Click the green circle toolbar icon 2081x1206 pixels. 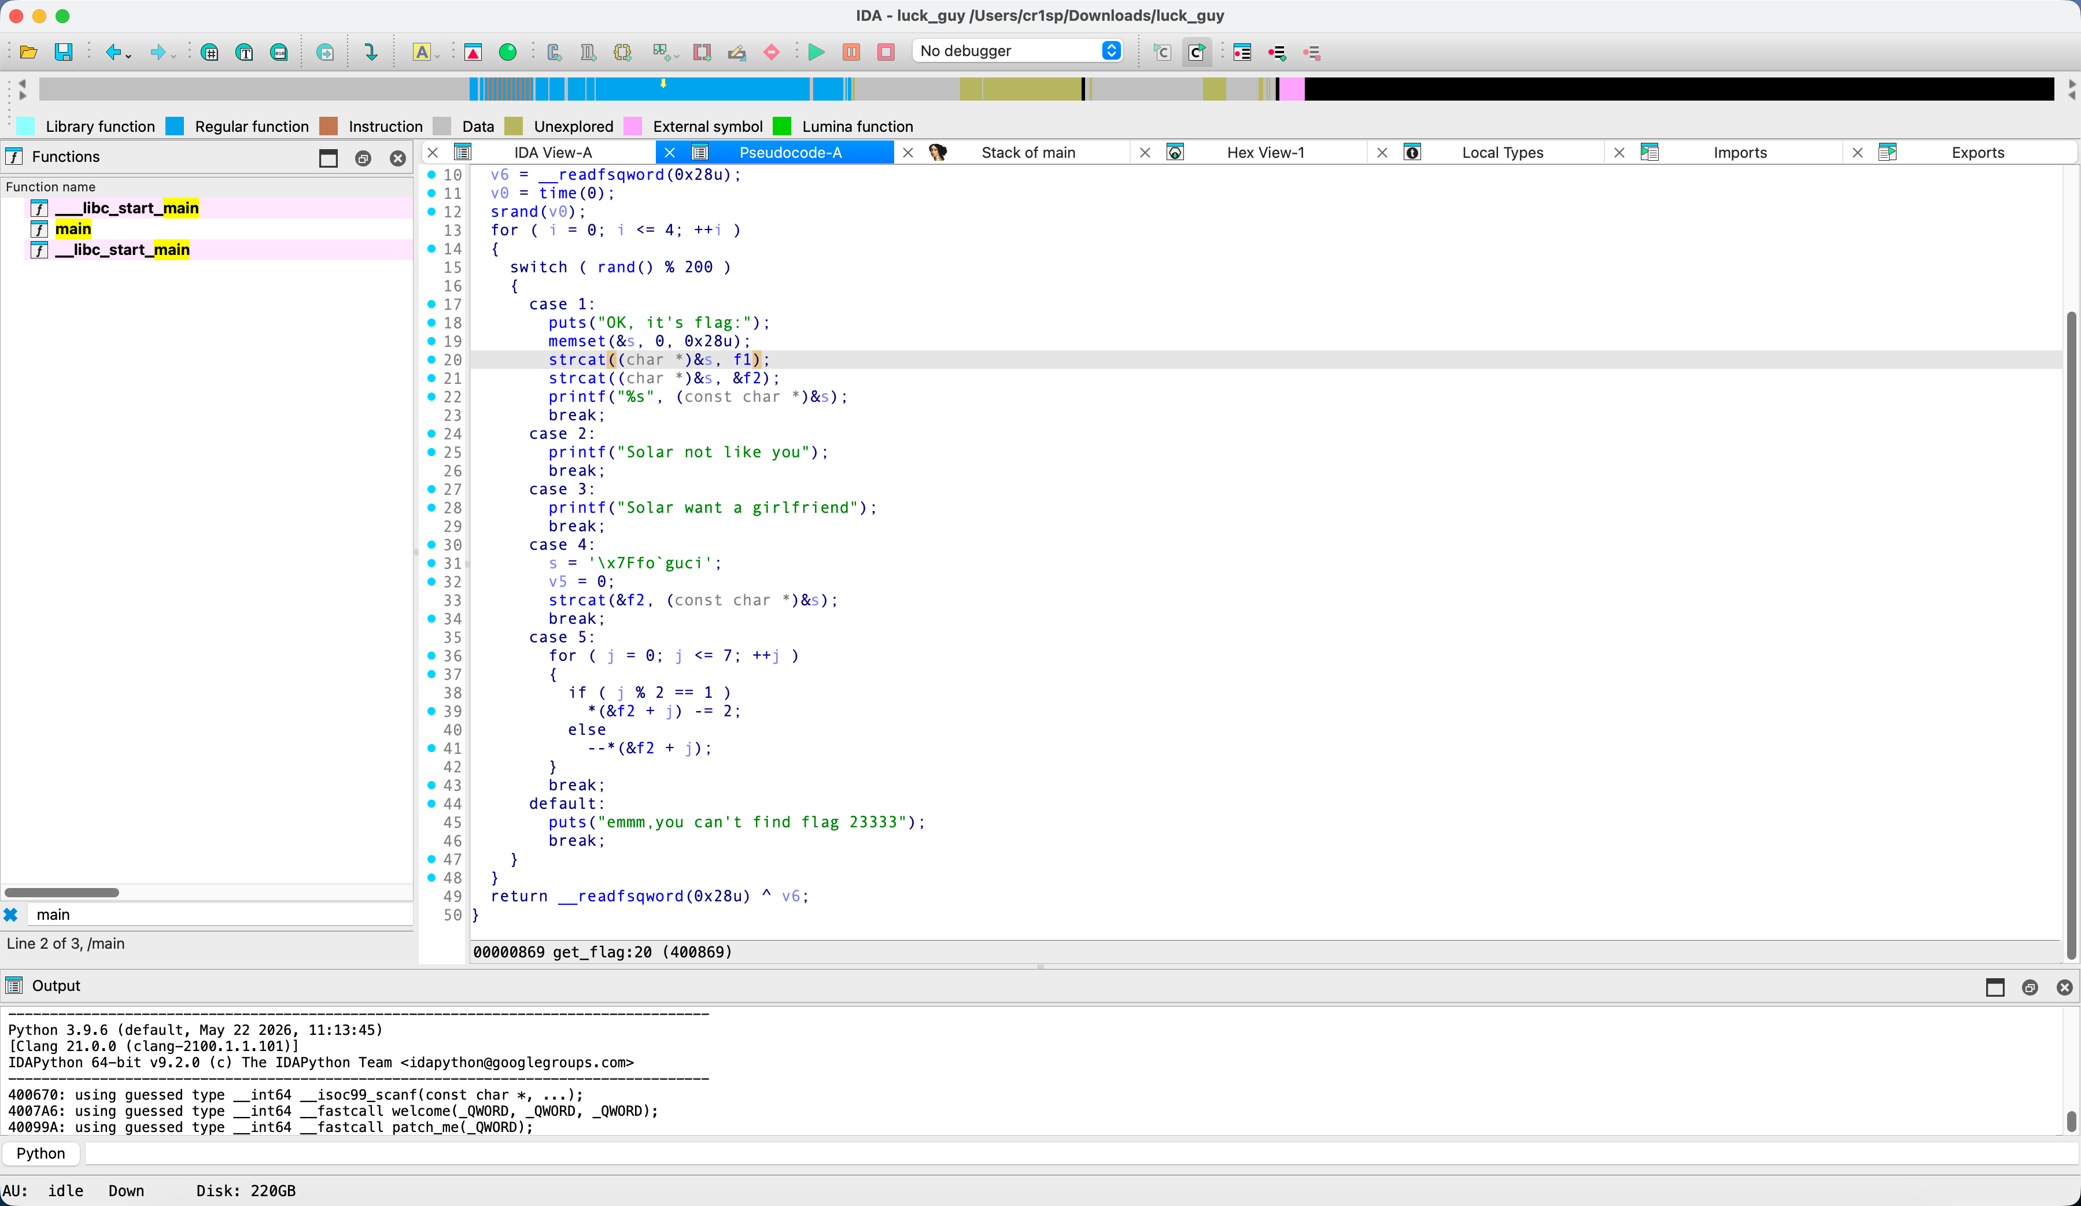508,52
